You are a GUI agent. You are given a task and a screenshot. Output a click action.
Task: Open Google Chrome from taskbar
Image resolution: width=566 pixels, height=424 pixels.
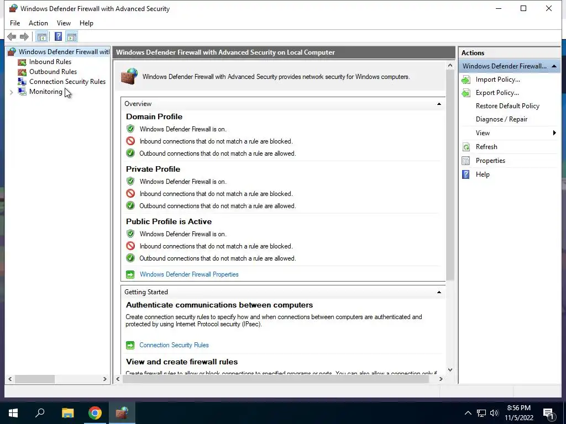coord(95,413)
